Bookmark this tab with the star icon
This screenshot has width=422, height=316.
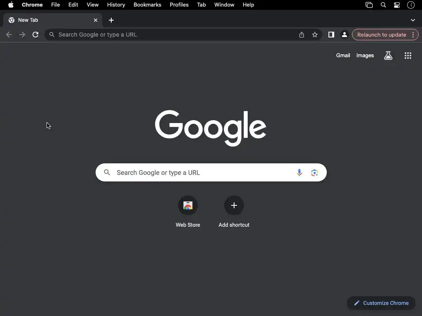[x=314, y=35]
